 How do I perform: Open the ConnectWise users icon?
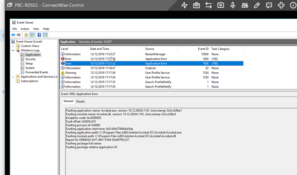pos(245,5)
